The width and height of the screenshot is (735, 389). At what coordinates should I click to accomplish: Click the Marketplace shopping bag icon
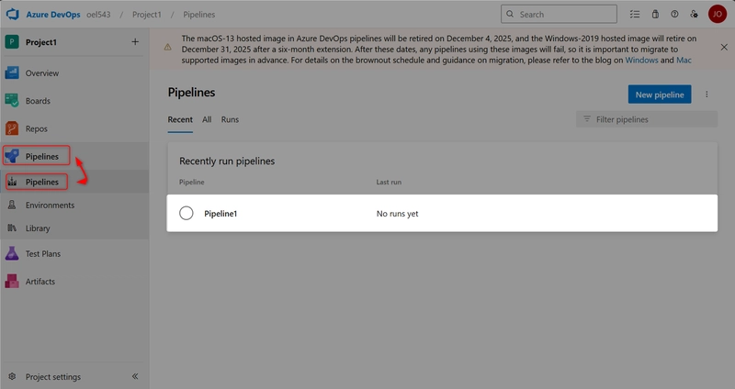[655, 15]
